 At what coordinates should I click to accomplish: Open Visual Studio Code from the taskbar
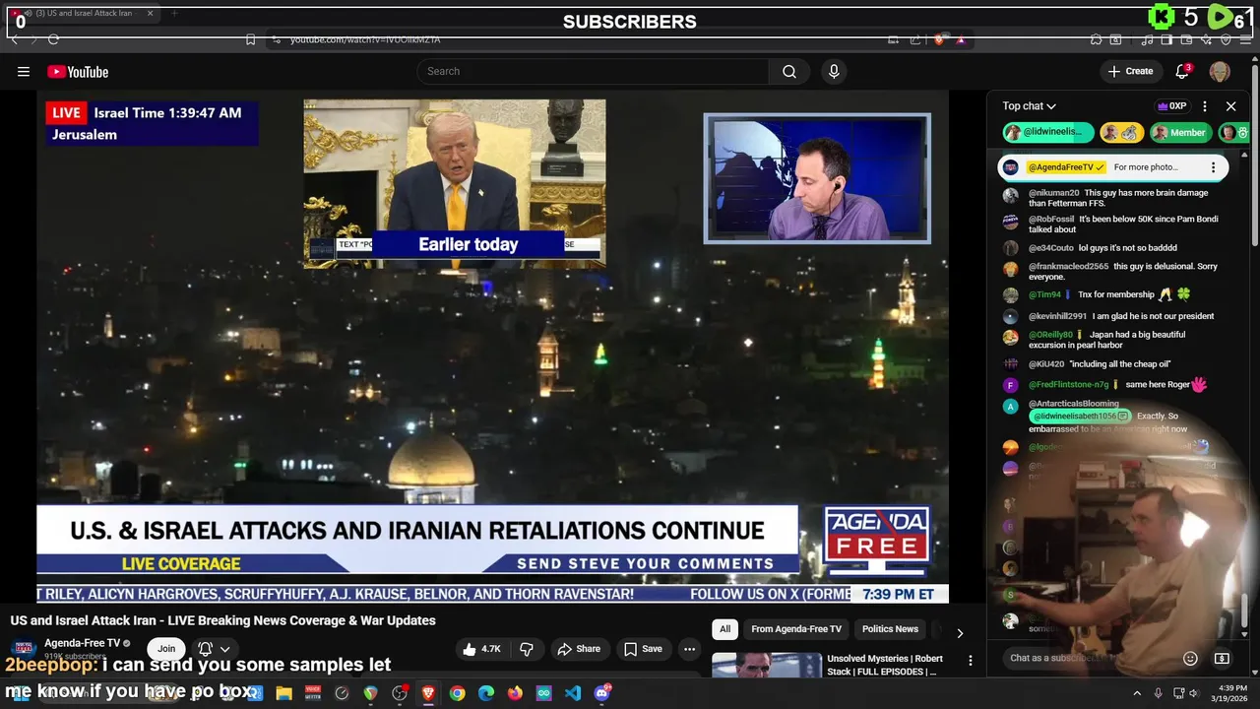(x=572, y=693)
